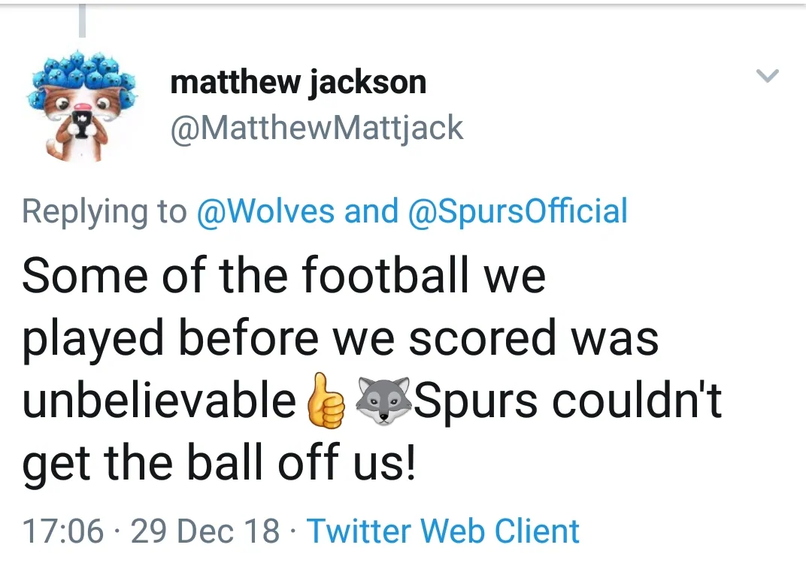Click the "Replying to" label
Viewport: 806px width, 572px height.
pyautogui.click(x=104, y=211)
